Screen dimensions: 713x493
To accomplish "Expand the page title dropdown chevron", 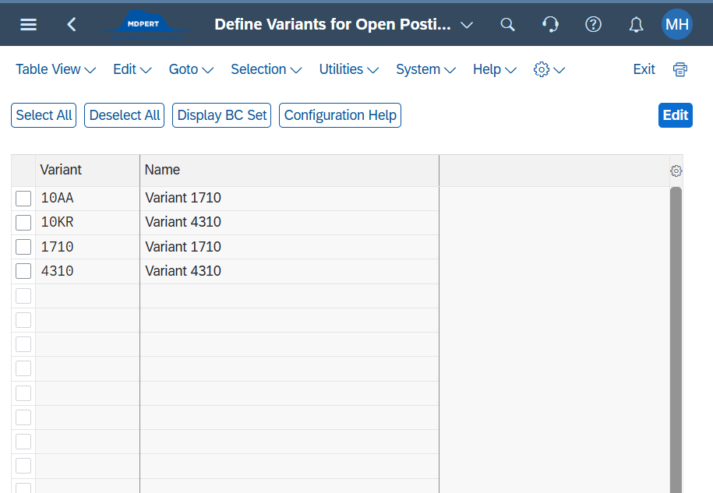I will pyautogui.click(x=467, y=25).
